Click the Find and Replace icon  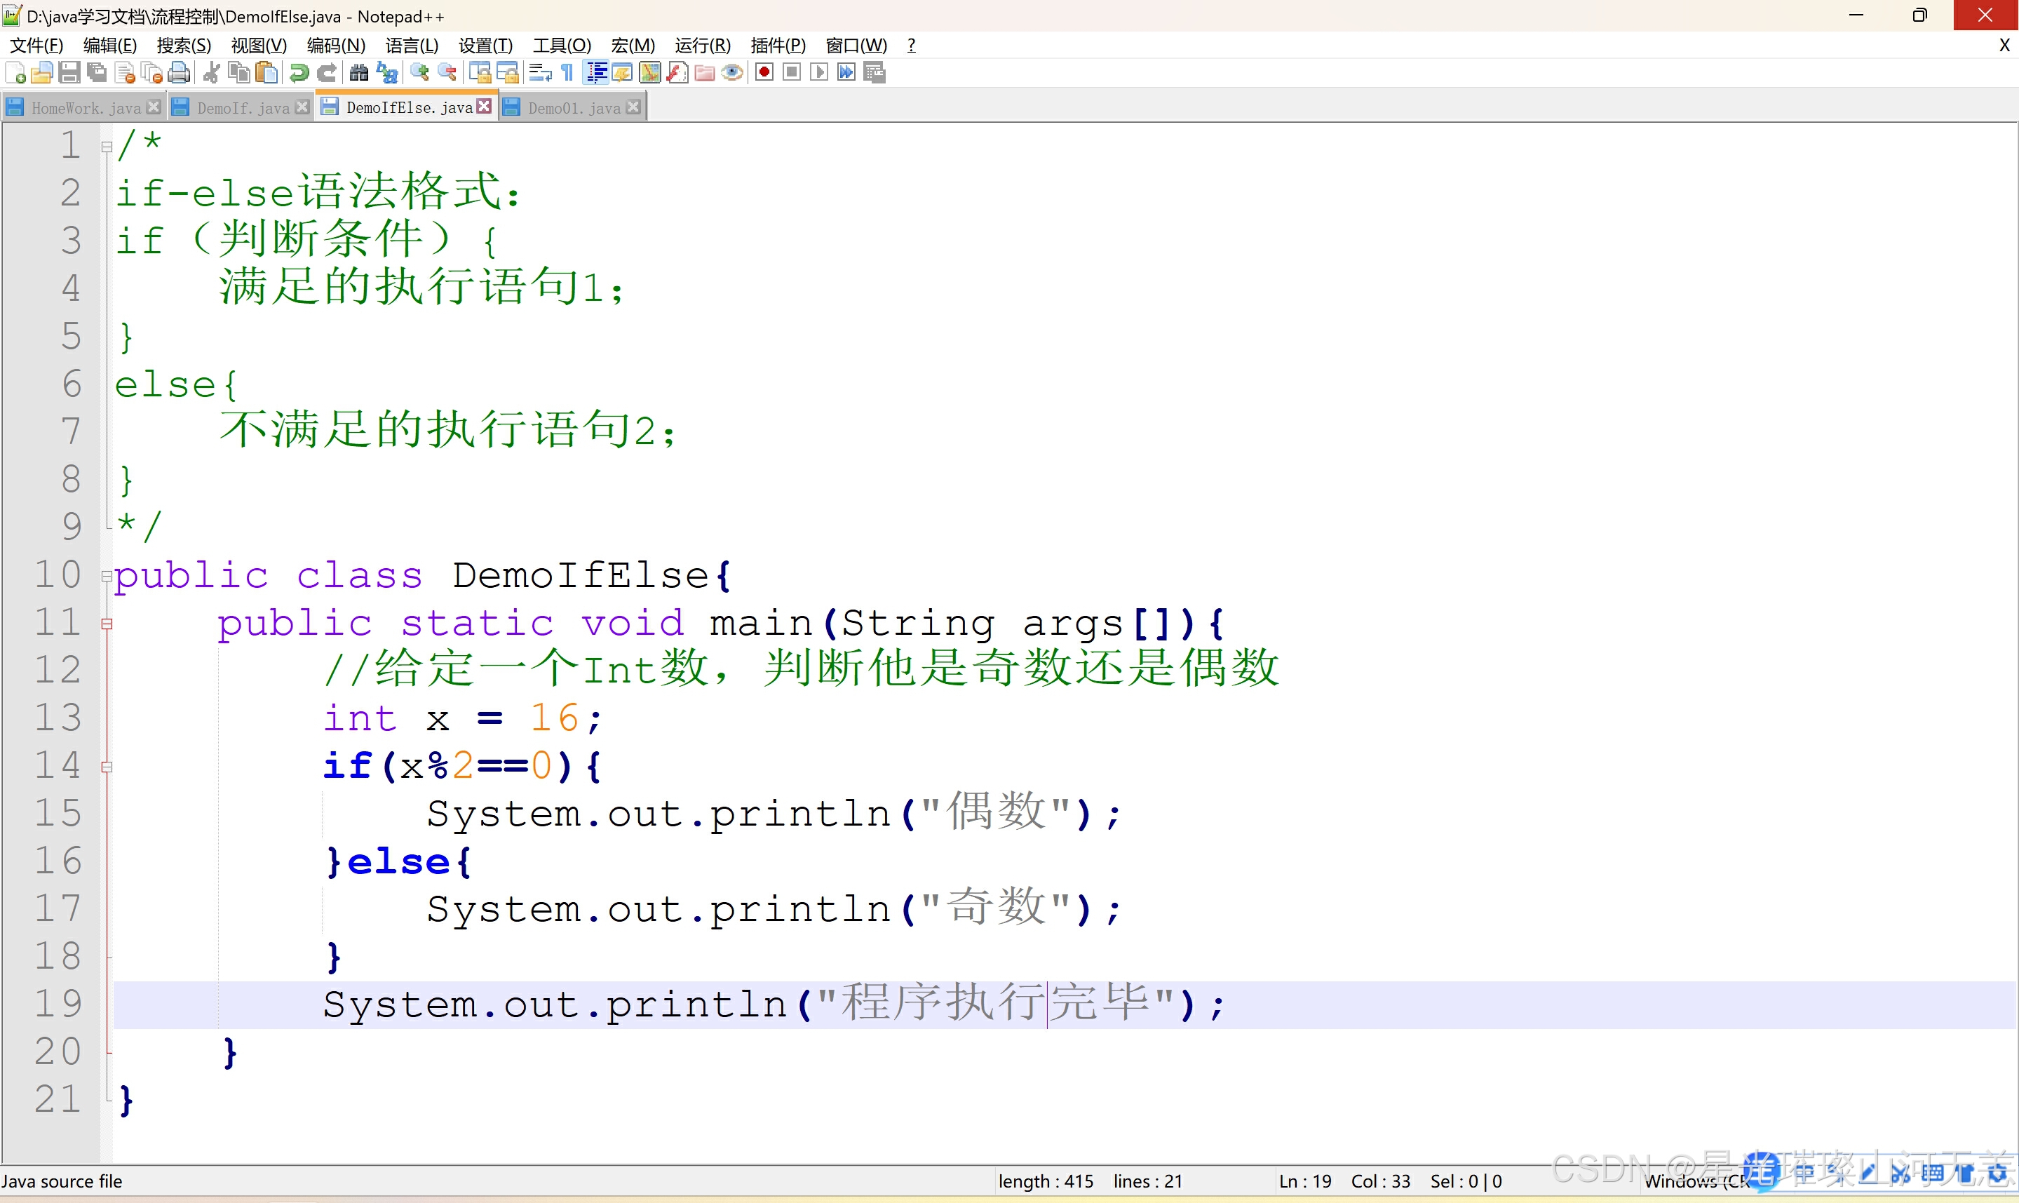[x=387, y=73]
